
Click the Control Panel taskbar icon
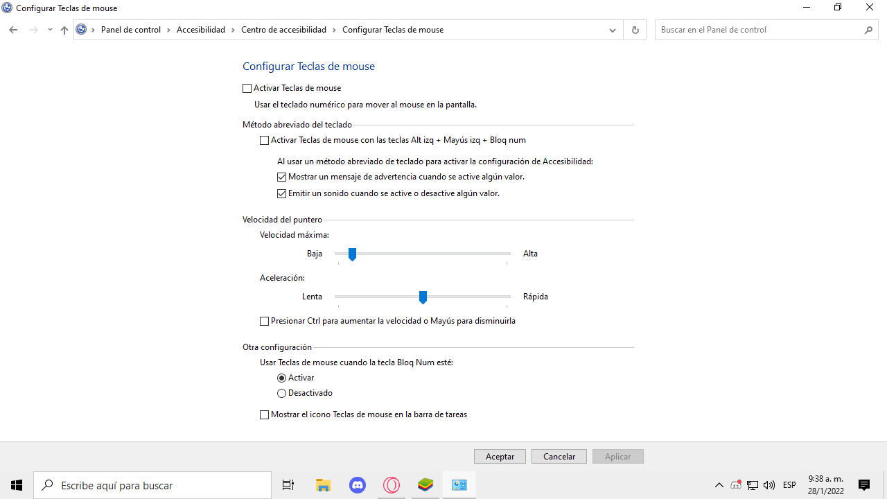(x=459, y=485)
